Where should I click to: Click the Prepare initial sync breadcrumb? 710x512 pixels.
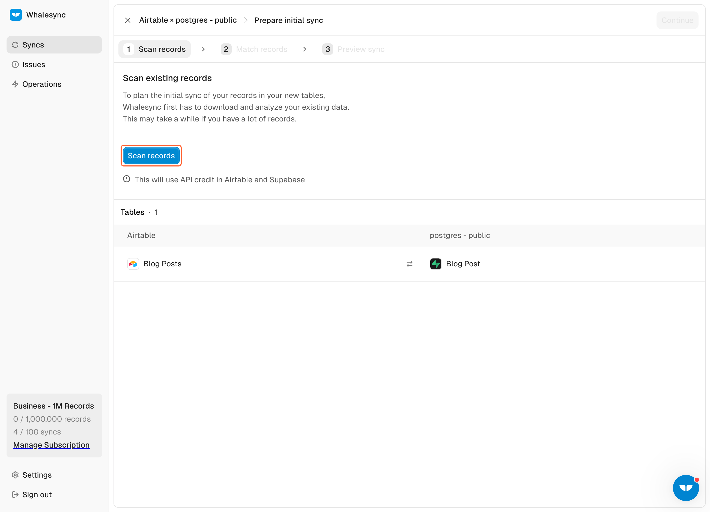(x=289, y=20)
